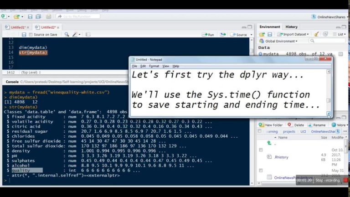Click the Run button in the editor
Image resolution: width=350 pixels, height=197 pixels.
(208, 35)
